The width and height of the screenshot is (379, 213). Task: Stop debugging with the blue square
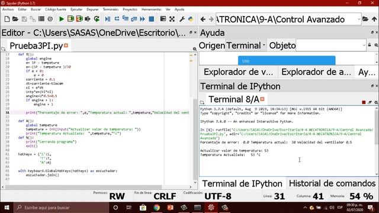[152, 19]
